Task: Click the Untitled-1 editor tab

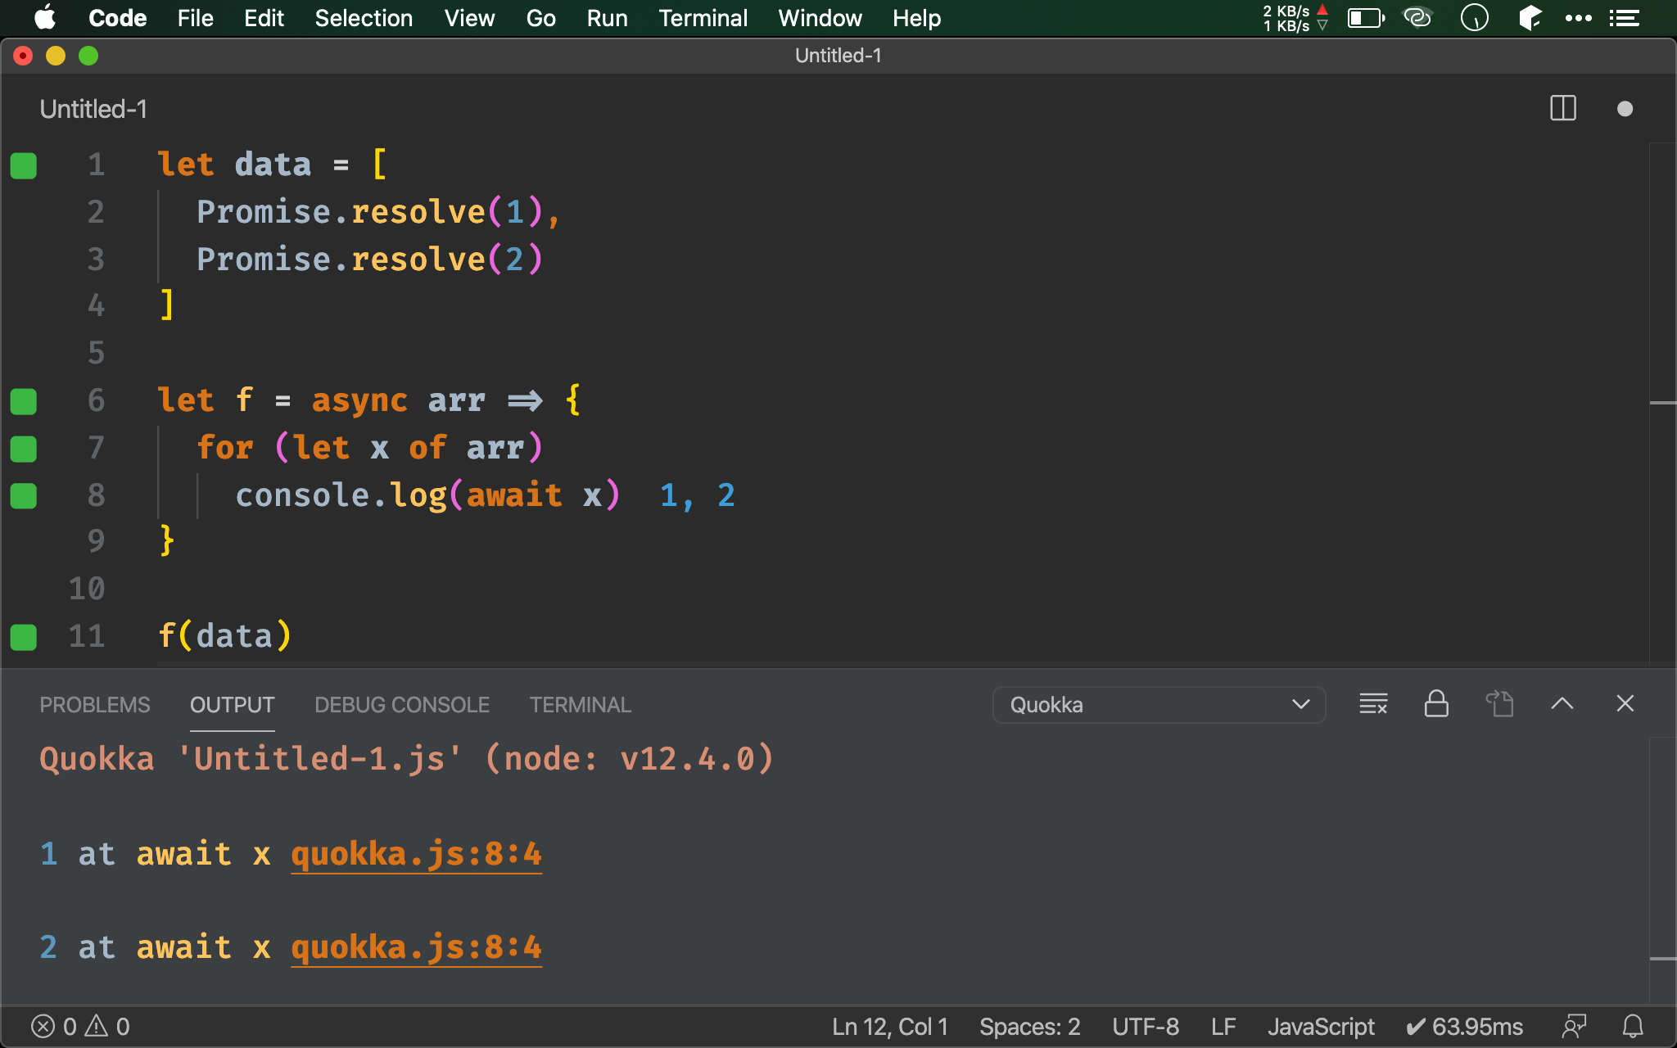Action: [93, 109]
